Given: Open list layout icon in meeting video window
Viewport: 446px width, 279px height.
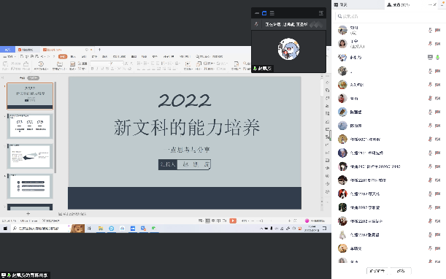Looking at the screenshot, I should 272,13.
